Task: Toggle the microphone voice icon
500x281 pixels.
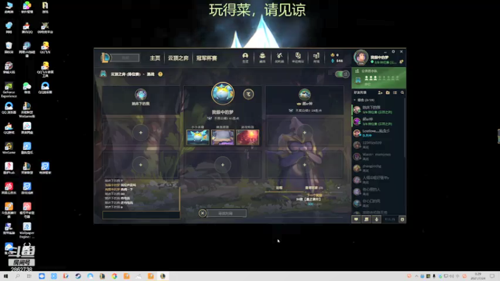Action: click(x=377, y=219)
